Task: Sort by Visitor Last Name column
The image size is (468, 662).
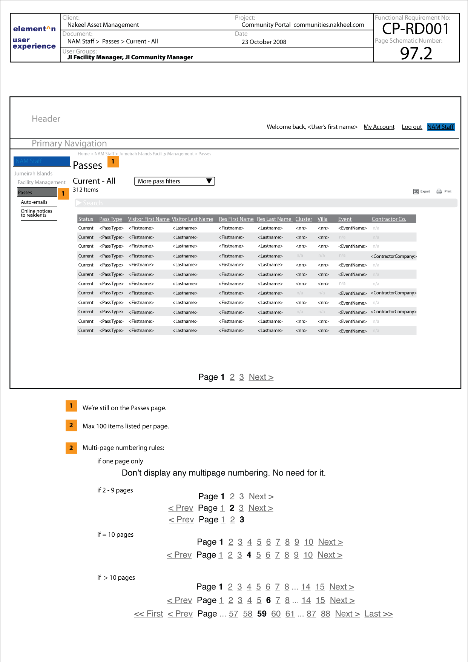Action: pyautogui.click(x=192, y=219)
